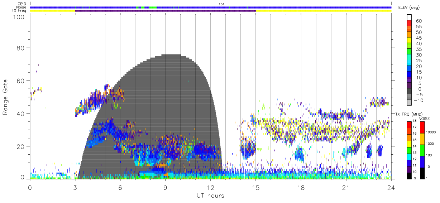
Task: Pick the yellow 40–45 swatch in ELEV colorbar
Action: point(408,40)
